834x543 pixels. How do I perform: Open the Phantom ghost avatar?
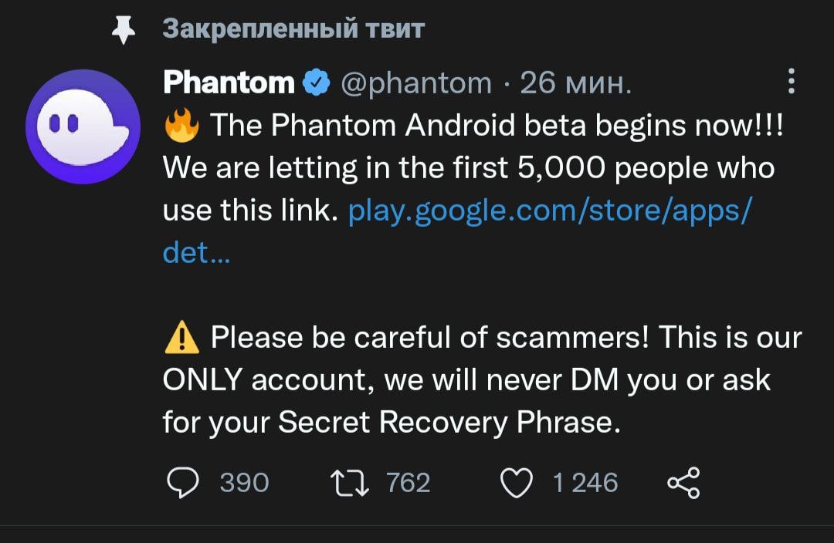click(83, 126)
